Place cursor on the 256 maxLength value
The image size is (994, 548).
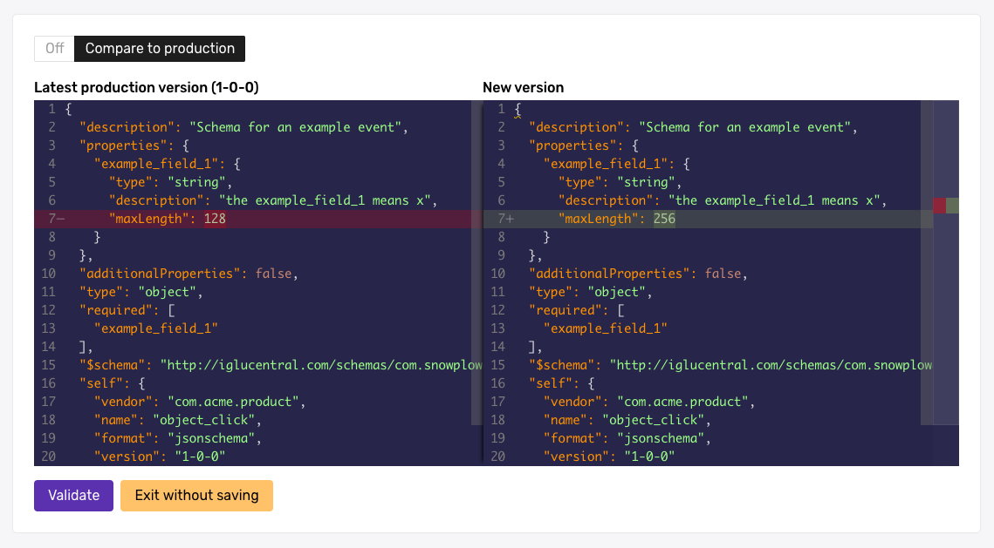(x=664, y=219)
